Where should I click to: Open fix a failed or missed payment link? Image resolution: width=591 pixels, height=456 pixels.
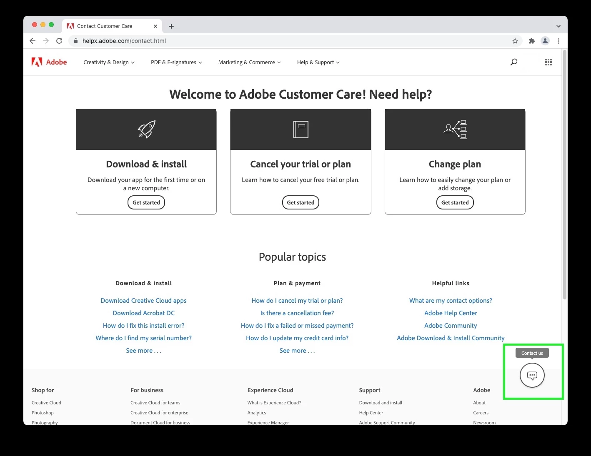tap(297, 326)
